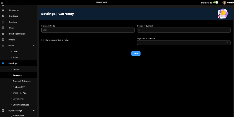Open the Documents settings page
Image resolution: width=234 pixels, height=117 pixels.
(x=18, y=99)
